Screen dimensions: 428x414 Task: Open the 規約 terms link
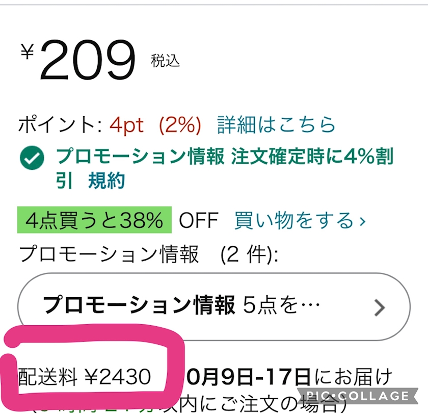[x=106, y=180]
